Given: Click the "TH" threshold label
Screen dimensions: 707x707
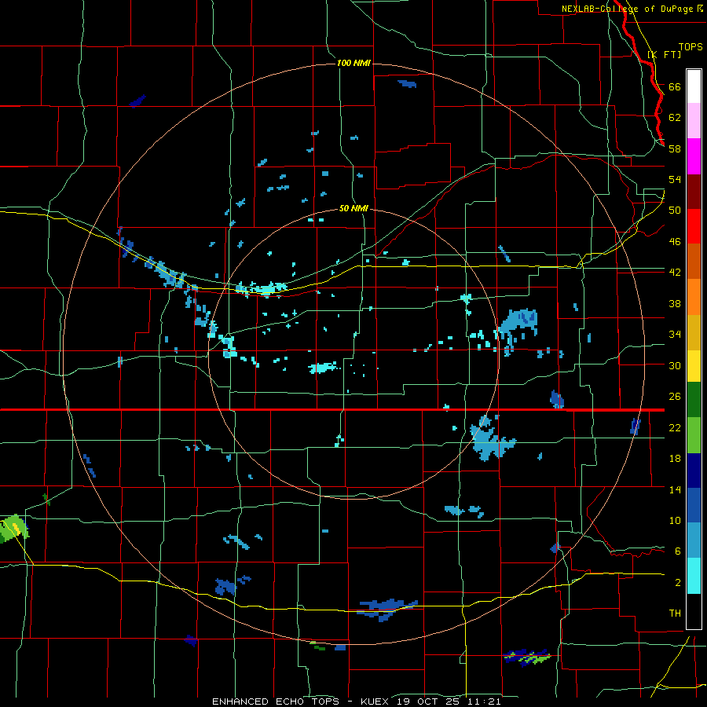Looking at the screenshot, I should [x=675, y=614].
